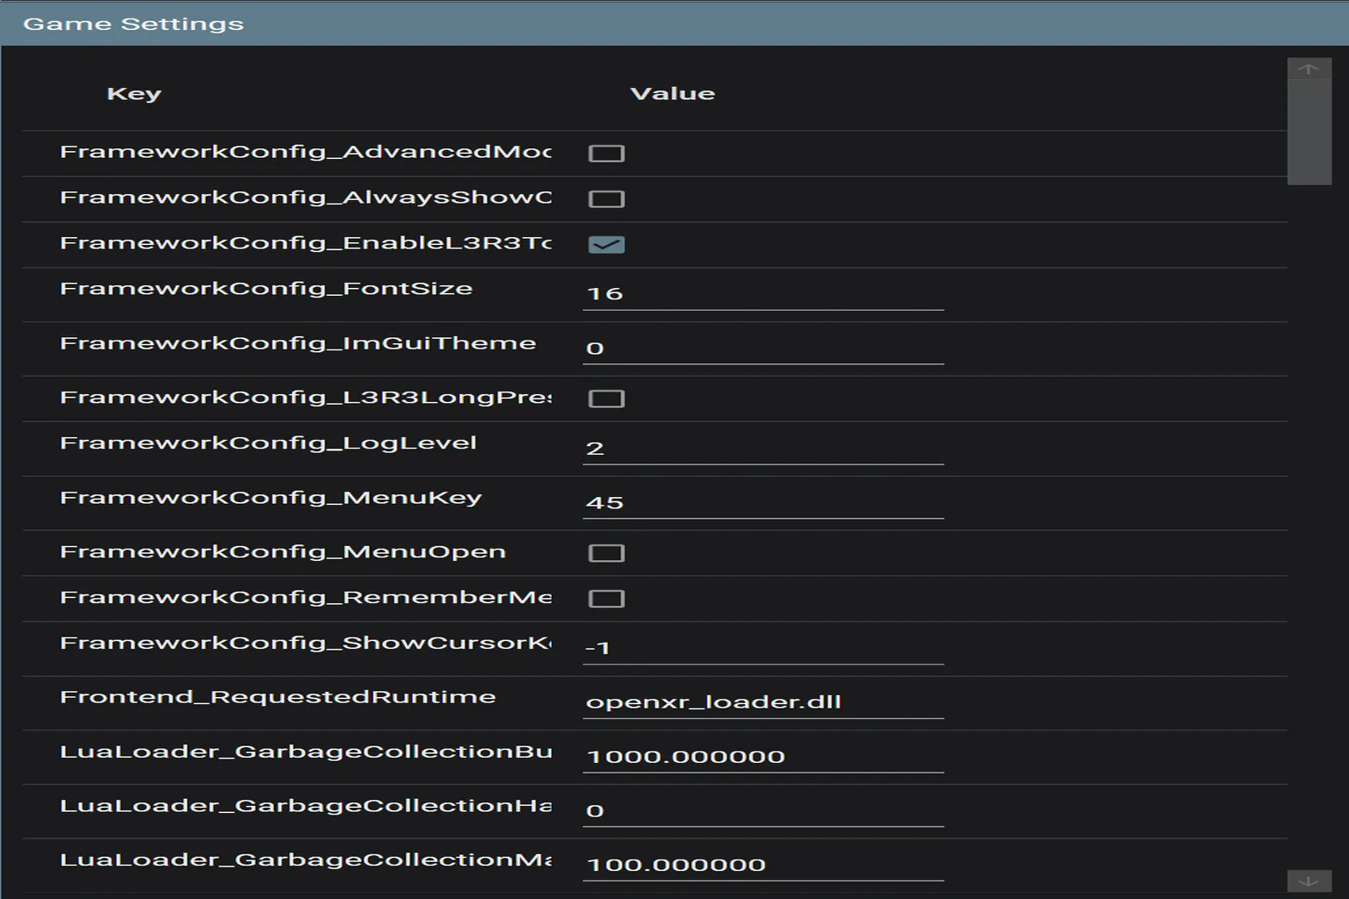Image resolution: width=1349 pixels, height=899 pixels.
Task: Click the MenuKey value field showing 45
Action: click(763, 503)
